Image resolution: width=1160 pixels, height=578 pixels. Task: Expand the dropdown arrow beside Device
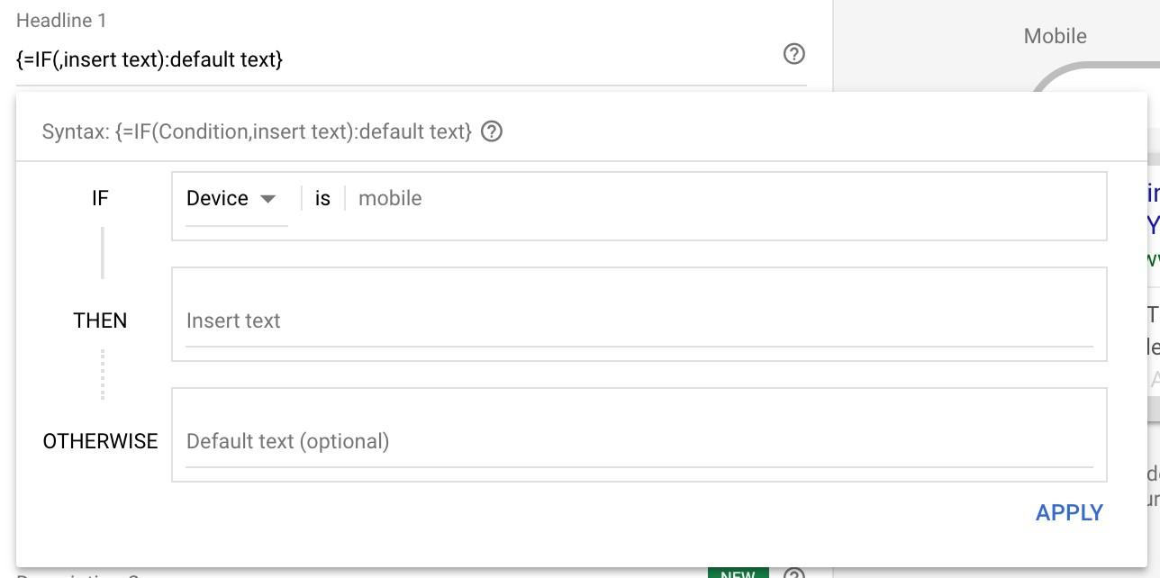[x=269, y=200]
